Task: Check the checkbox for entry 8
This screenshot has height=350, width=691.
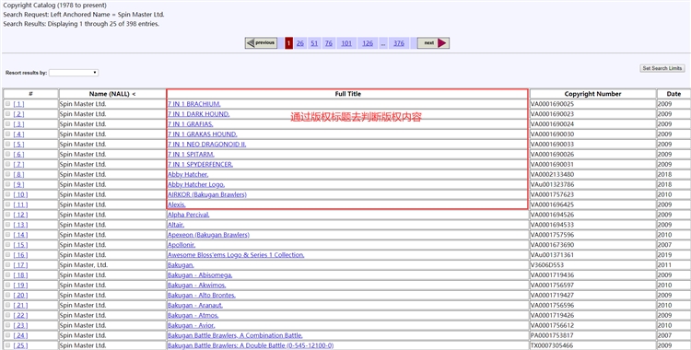Action: (x=7, y=174)
